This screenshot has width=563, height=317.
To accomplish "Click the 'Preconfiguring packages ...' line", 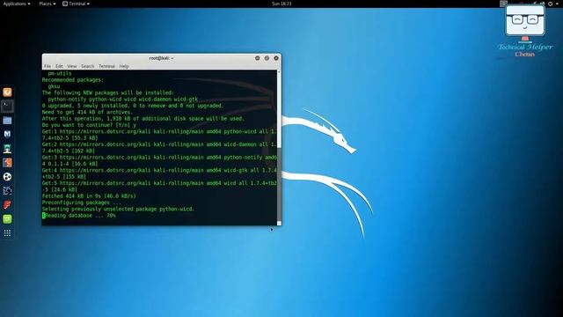I will coord(82,203).
